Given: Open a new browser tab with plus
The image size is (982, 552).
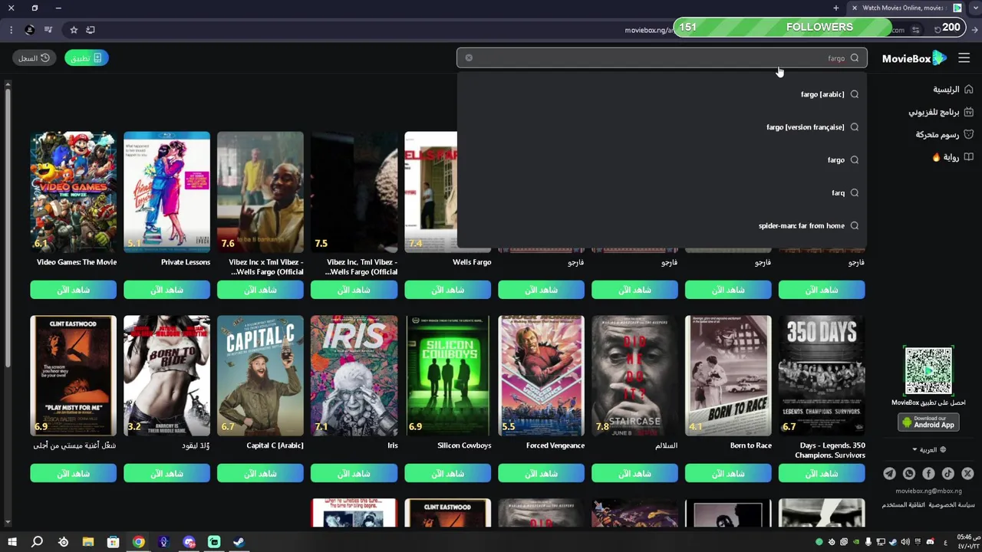Looking at the screenshot, I should point(836,8).
